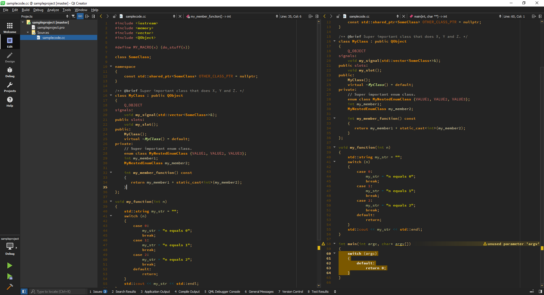Open the Projects view selector dropdown
The image size is (544, 295).
pos(45,16)
